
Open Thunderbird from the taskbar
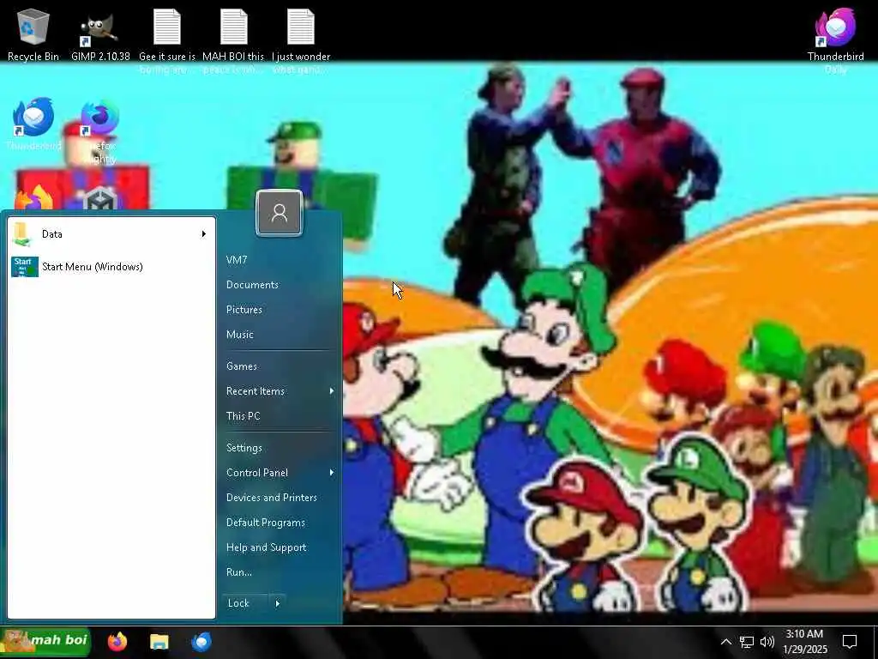201,642
